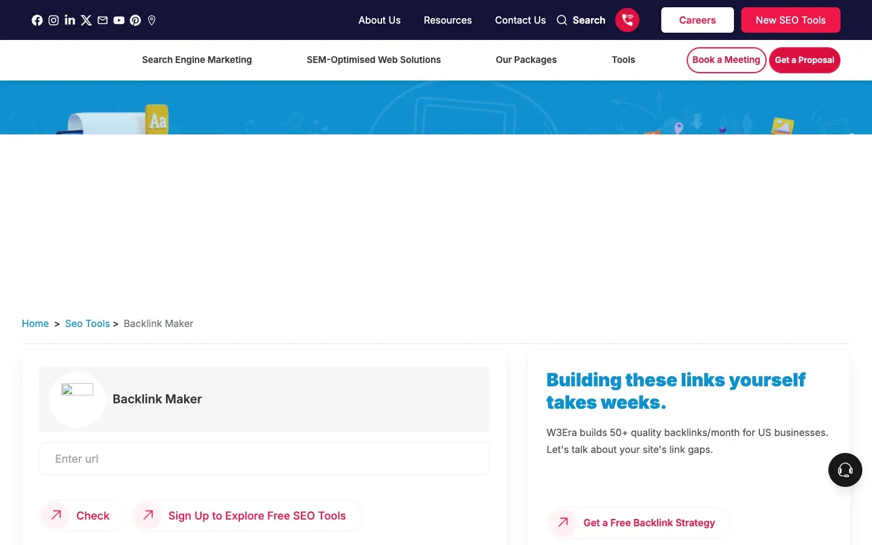Open the Instagram social icon
The image size is (872, 545).
point(53,20)
